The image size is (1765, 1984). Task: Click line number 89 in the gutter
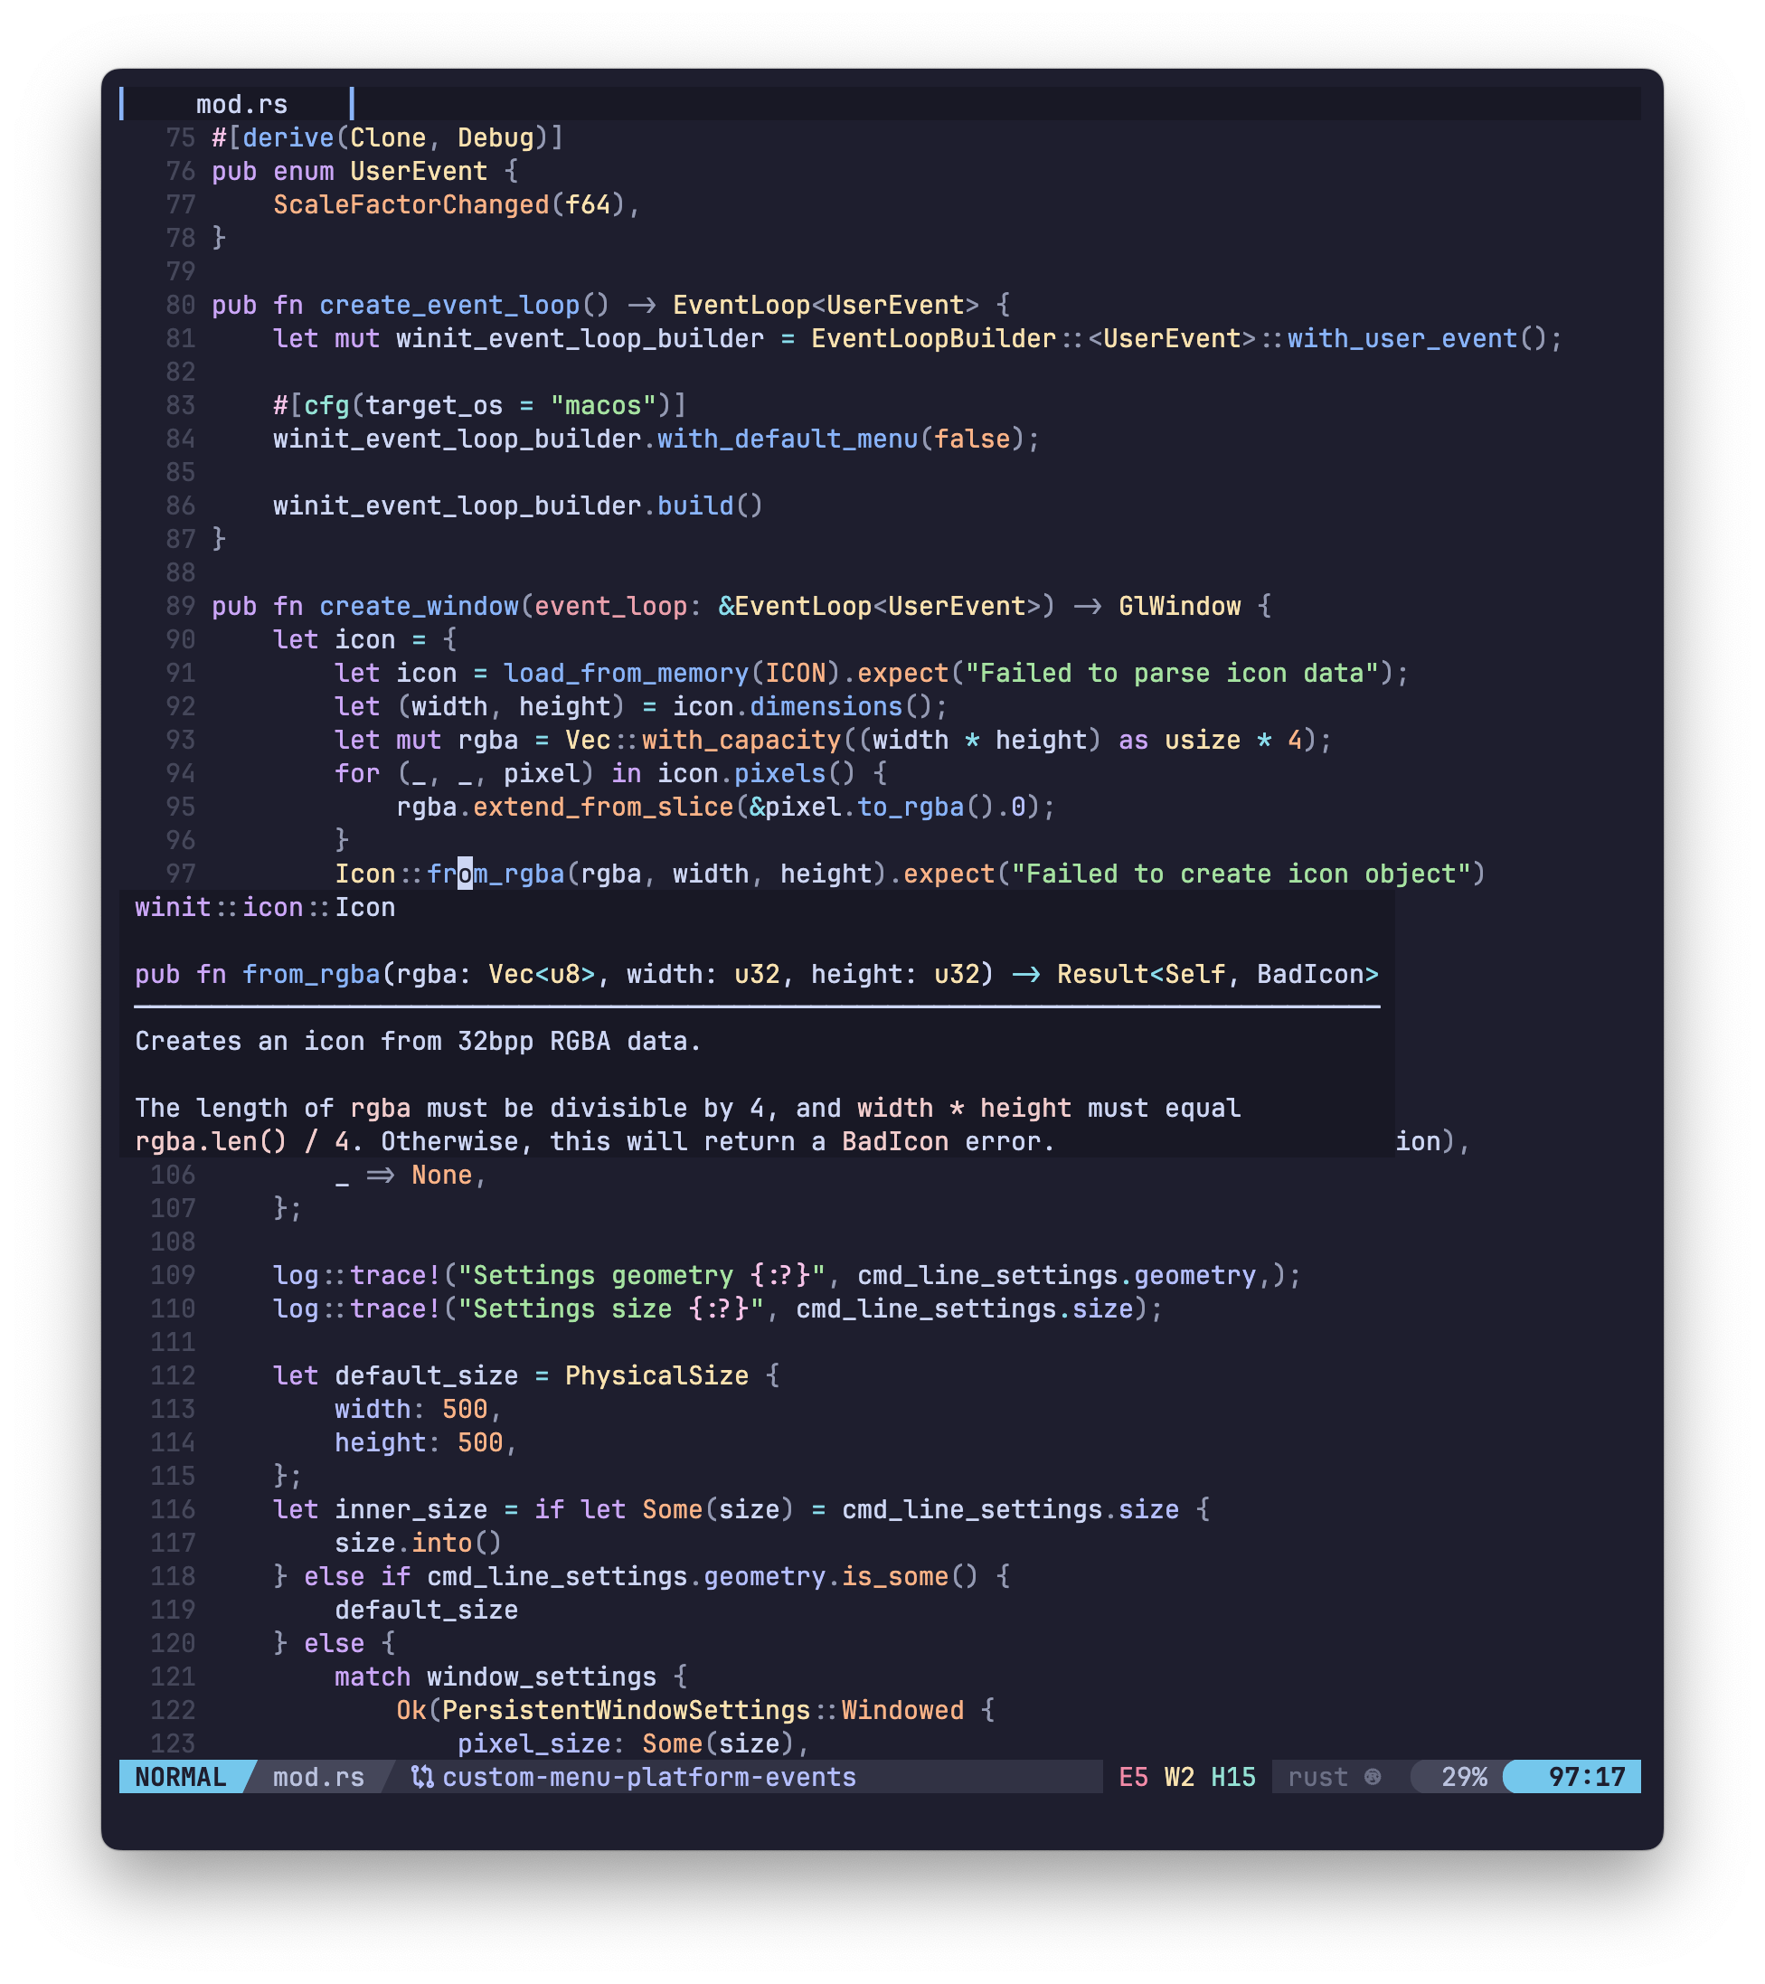point(181,606)
